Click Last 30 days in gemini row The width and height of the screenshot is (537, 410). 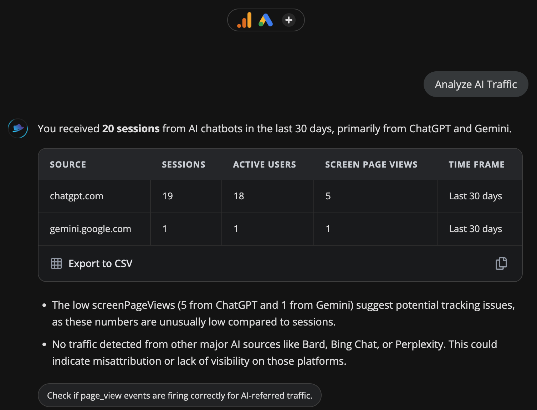tap(475, 229)
